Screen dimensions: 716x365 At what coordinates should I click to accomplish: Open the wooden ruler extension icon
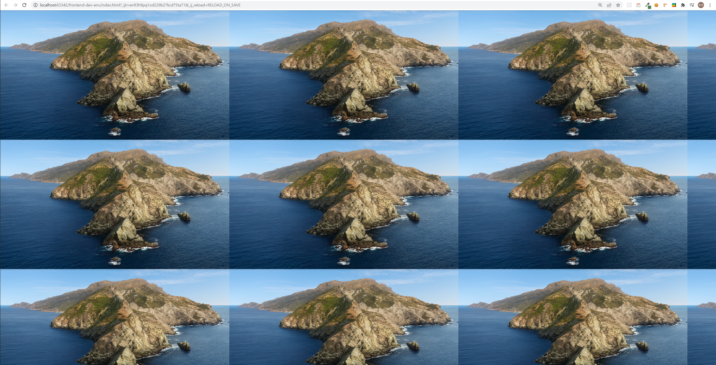(x=665, y=5)
